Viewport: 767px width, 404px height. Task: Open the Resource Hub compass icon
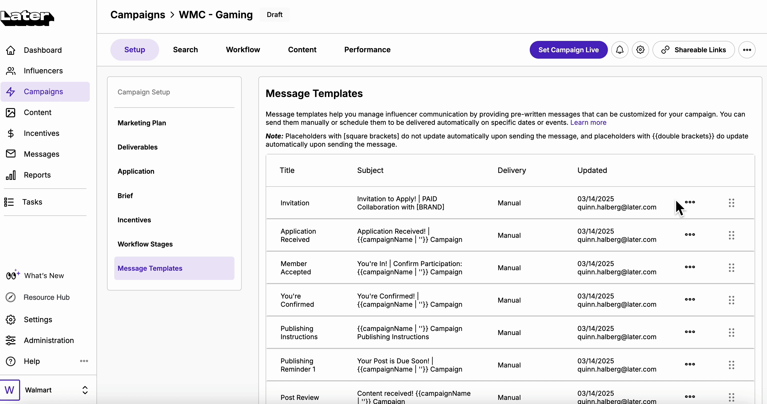pyautogui.click(x=11, y=297)
